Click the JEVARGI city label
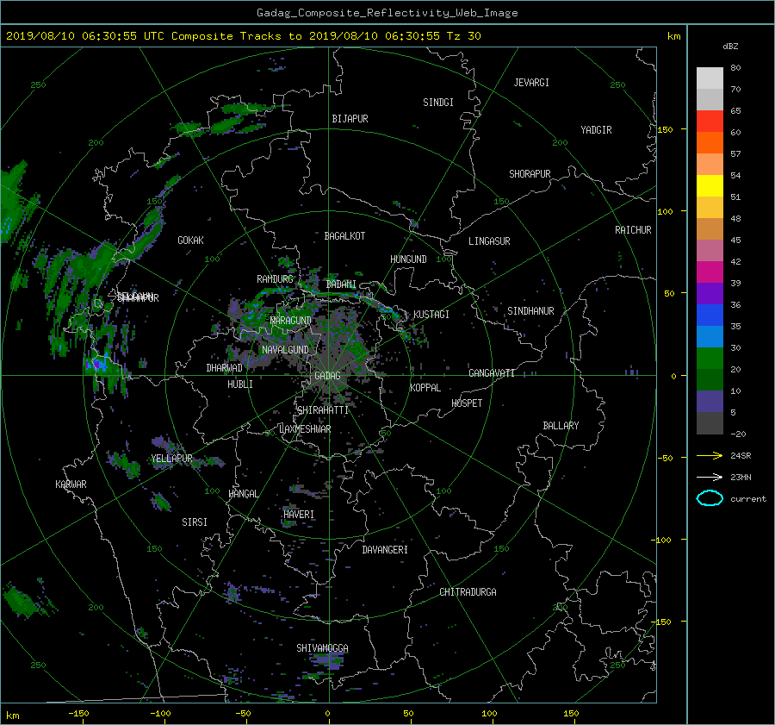The image size is (775, 725). [531, 83]
